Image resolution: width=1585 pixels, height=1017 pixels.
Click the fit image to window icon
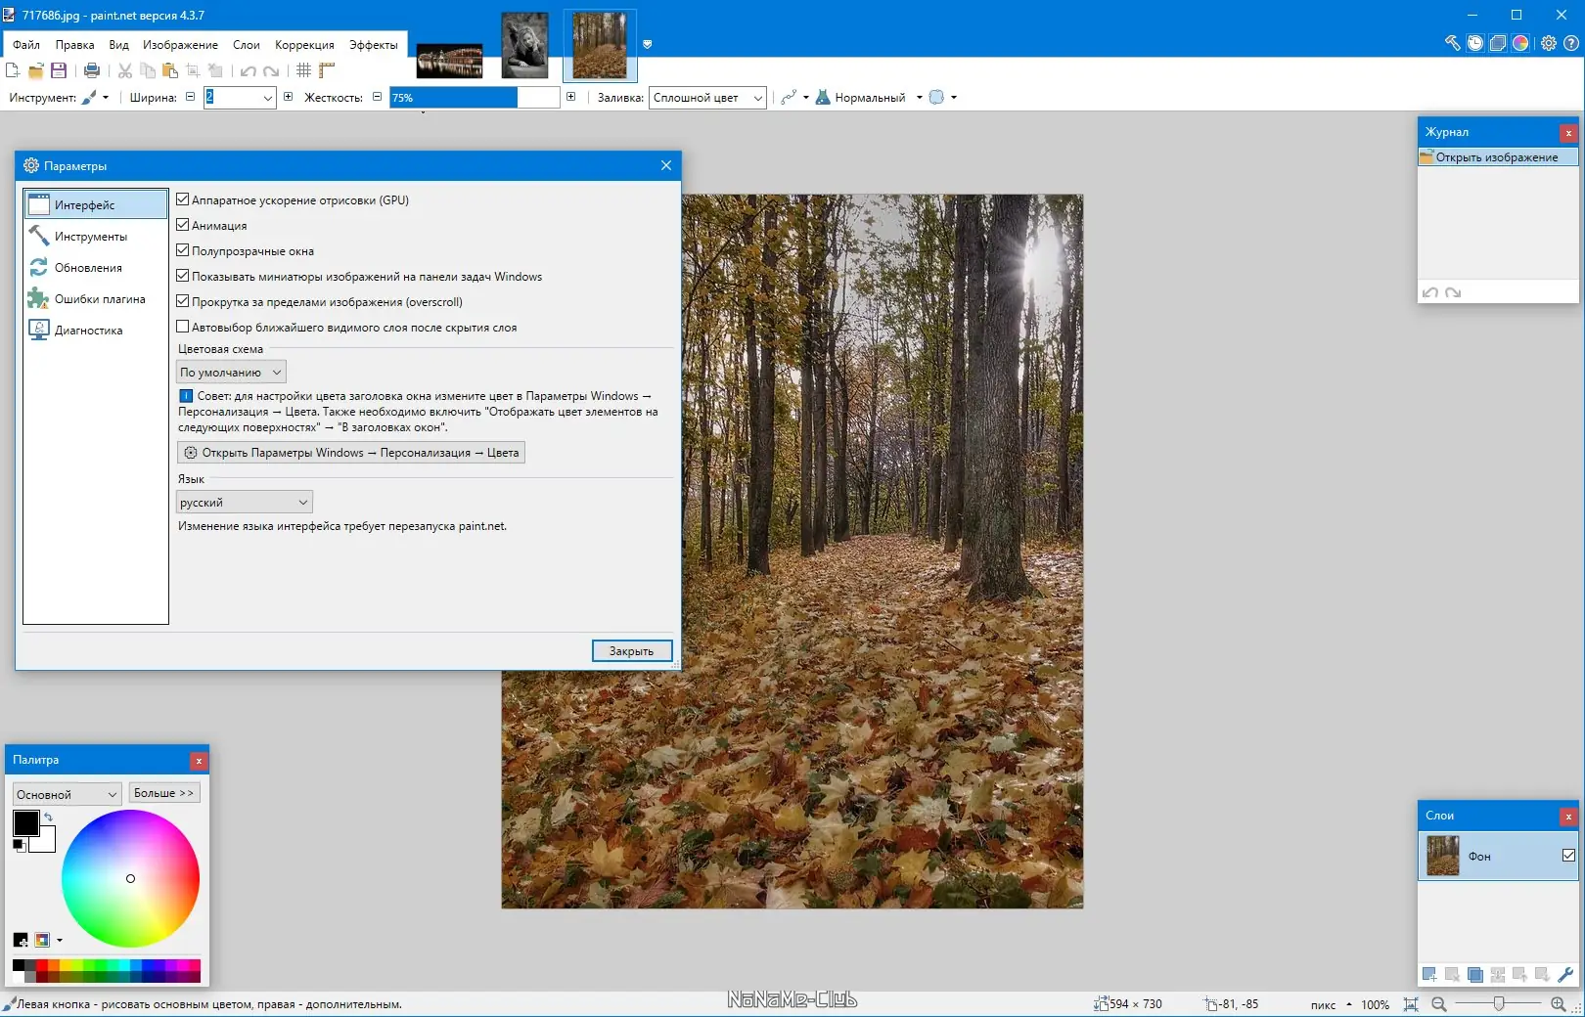[1411, 1004]
